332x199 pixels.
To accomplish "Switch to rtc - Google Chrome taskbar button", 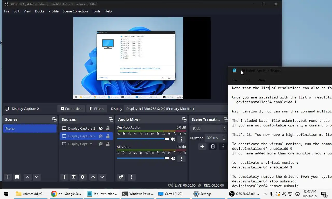I will point(67,194).
